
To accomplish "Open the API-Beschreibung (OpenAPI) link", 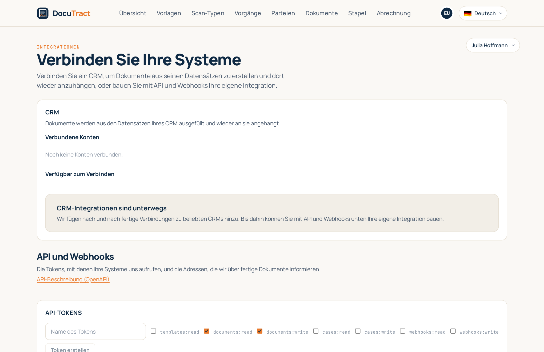I will click(73, 279).
